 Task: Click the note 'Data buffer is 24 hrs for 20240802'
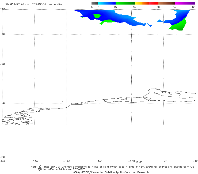(x=62, y=169)
